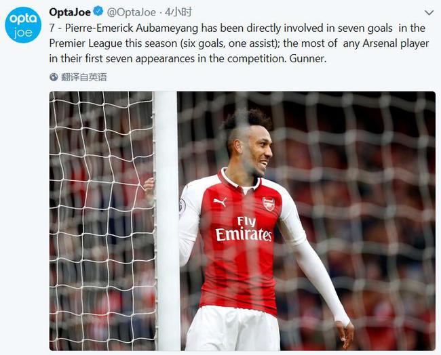
Task: Open the @OptaJoe handle link
Action: pyautogui.click(x=132, y=12)
